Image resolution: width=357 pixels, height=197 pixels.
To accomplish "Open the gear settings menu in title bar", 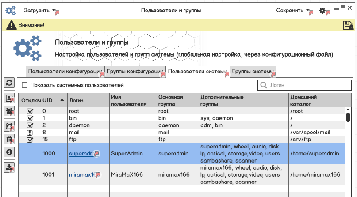I will point(322,11).
